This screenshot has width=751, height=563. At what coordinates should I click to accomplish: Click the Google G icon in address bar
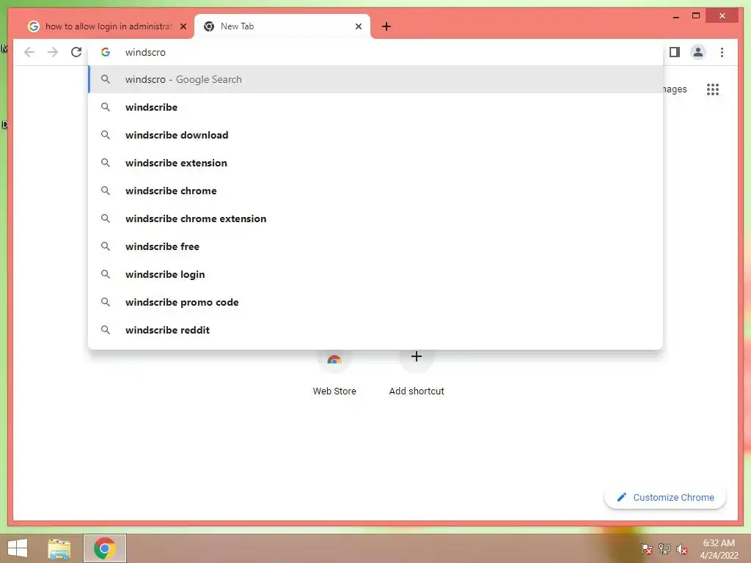click(x=106, y=52)
